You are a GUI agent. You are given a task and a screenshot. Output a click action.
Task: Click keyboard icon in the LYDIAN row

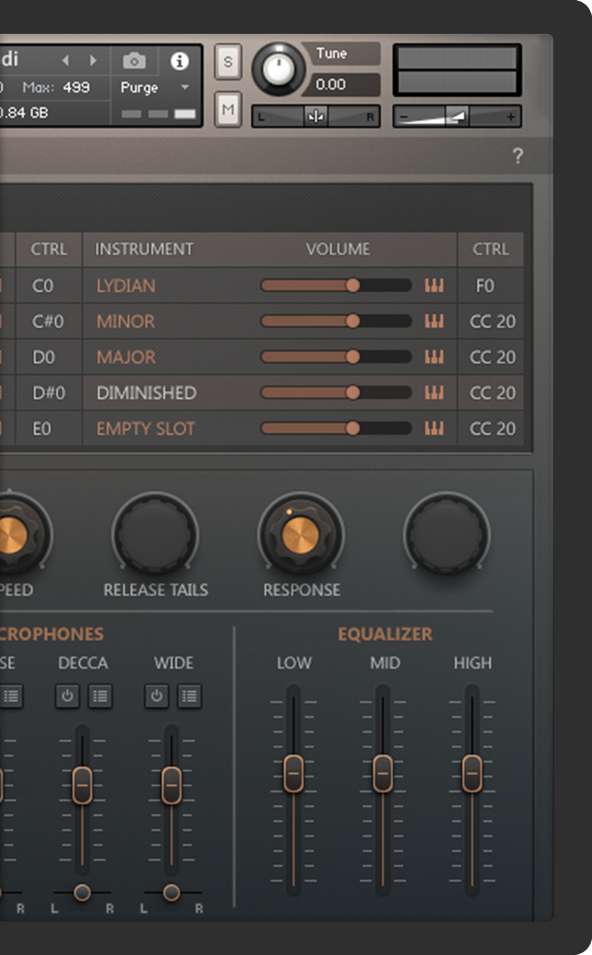(434, 285)
